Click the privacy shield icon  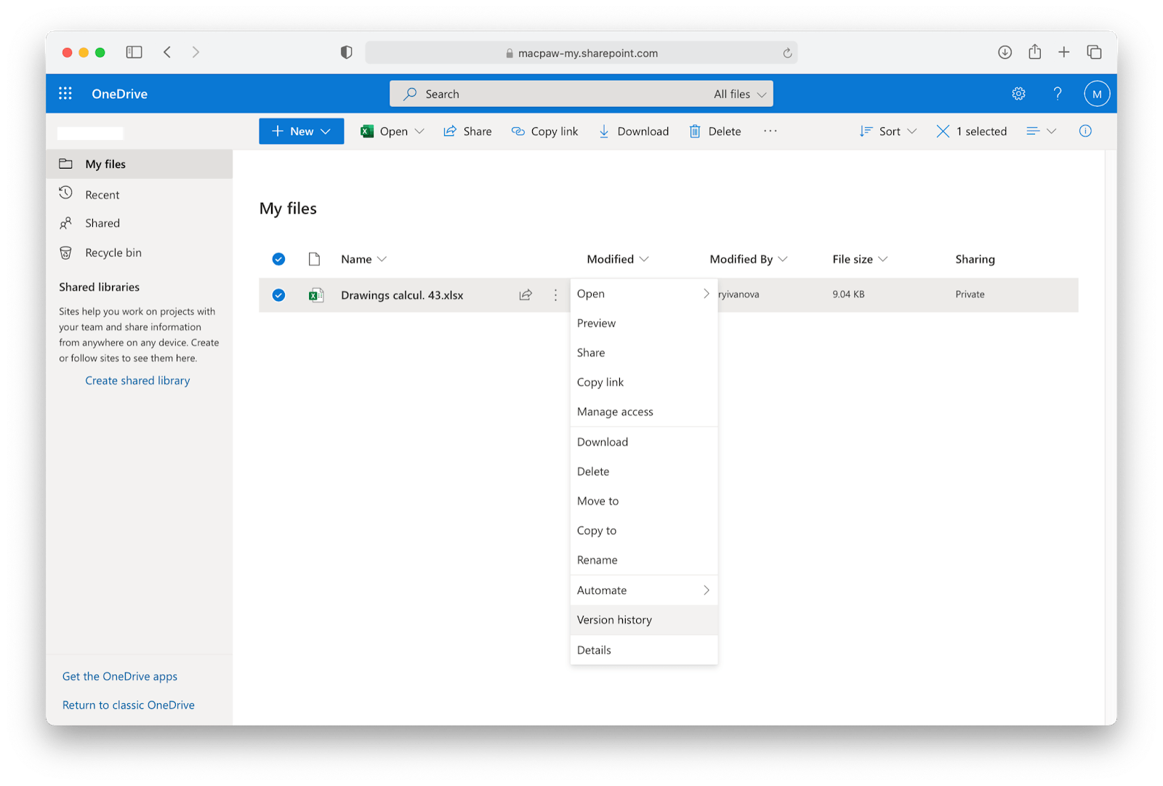(x=347, y=52)
